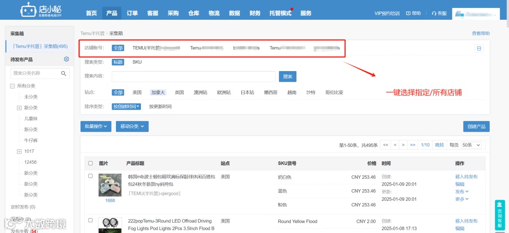
Task: Open the 1688 source link under thumbnail
Action: pos(110,200)
